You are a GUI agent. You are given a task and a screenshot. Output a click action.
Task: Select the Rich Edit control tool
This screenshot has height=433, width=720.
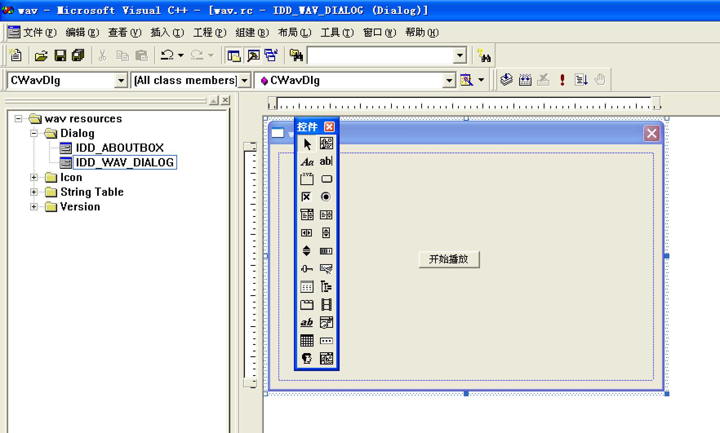307,323
